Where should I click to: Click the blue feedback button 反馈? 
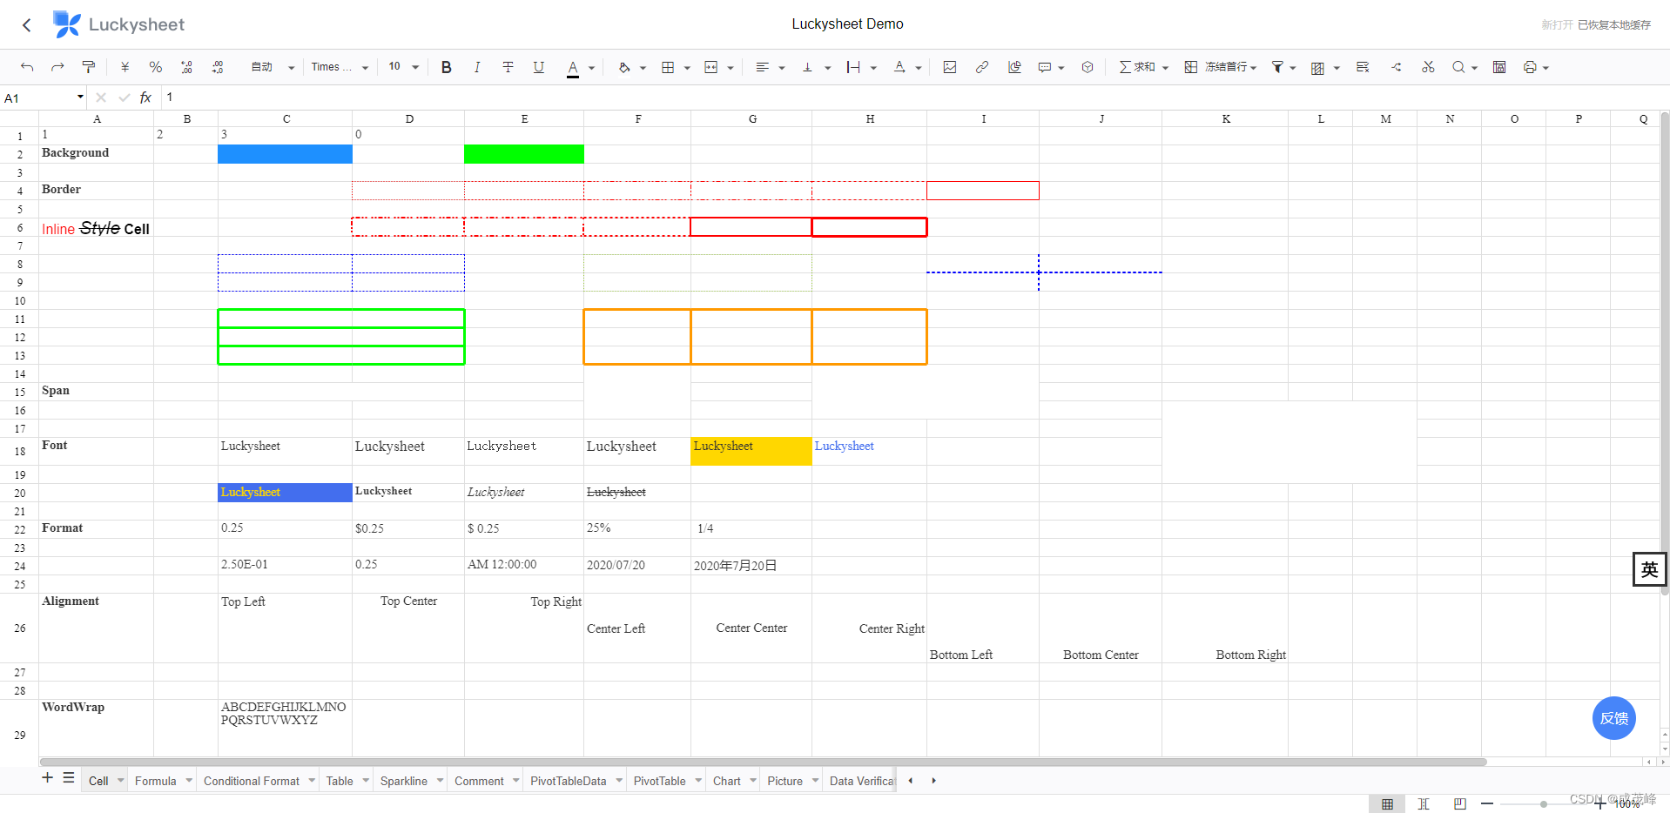tap(1614, 718)
